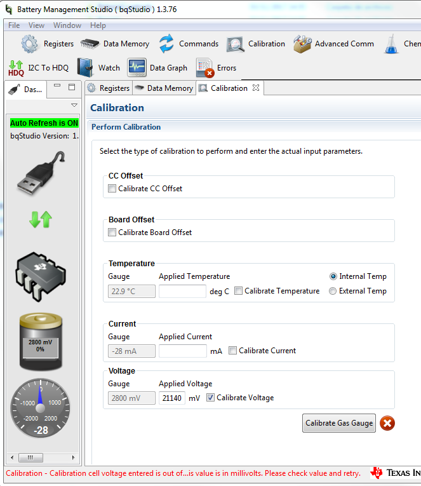Open Calibration magnifier icon in toolbar
The width and height of the screenshot is (421, 486).
tap(236, 44)
